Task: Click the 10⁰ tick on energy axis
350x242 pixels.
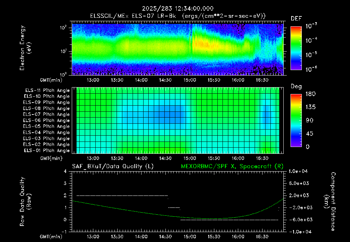Action: 63,74
